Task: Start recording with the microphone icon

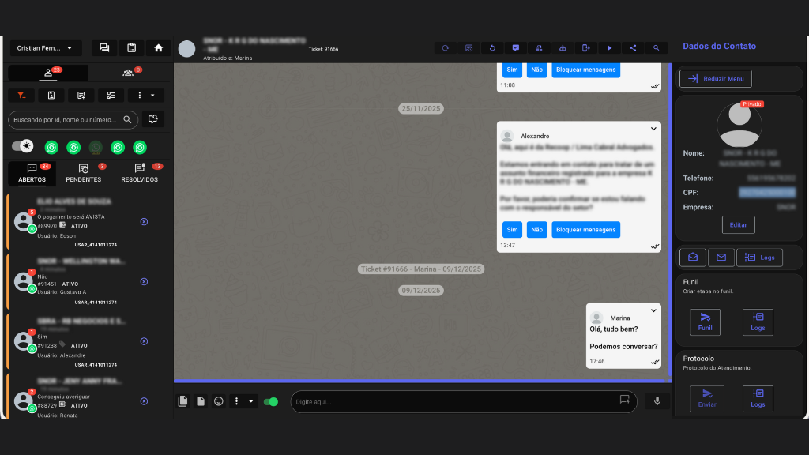Action: [x=657, y=401]
